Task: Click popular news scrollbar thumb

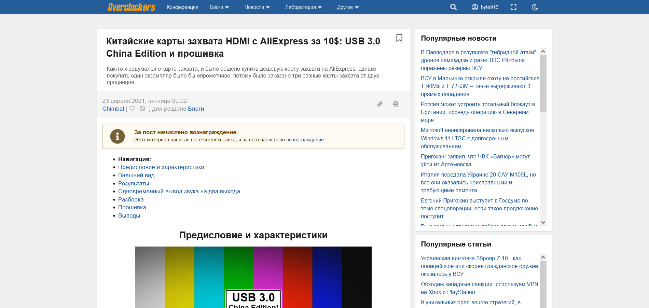Action: click(543, 83)
